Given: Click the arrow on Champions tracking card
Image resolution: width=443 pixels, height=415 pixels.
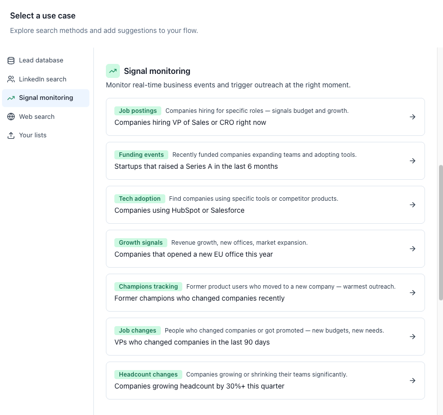Looking at the screenshot, I should click(x=413, y=293).
